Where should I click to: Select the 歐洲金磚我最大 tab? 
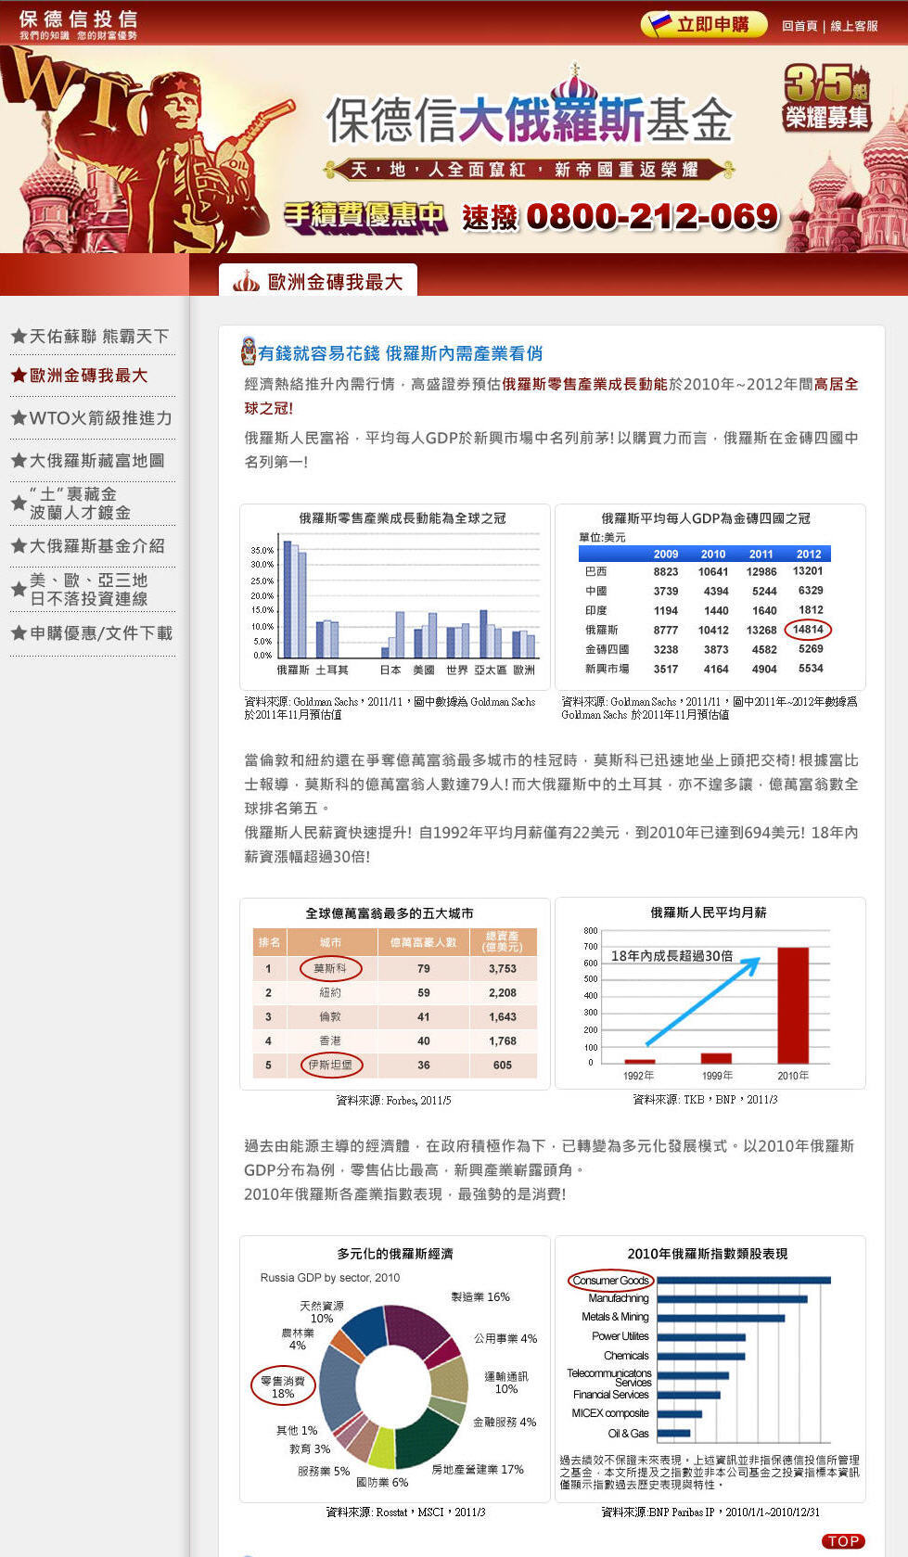point(318,281)
